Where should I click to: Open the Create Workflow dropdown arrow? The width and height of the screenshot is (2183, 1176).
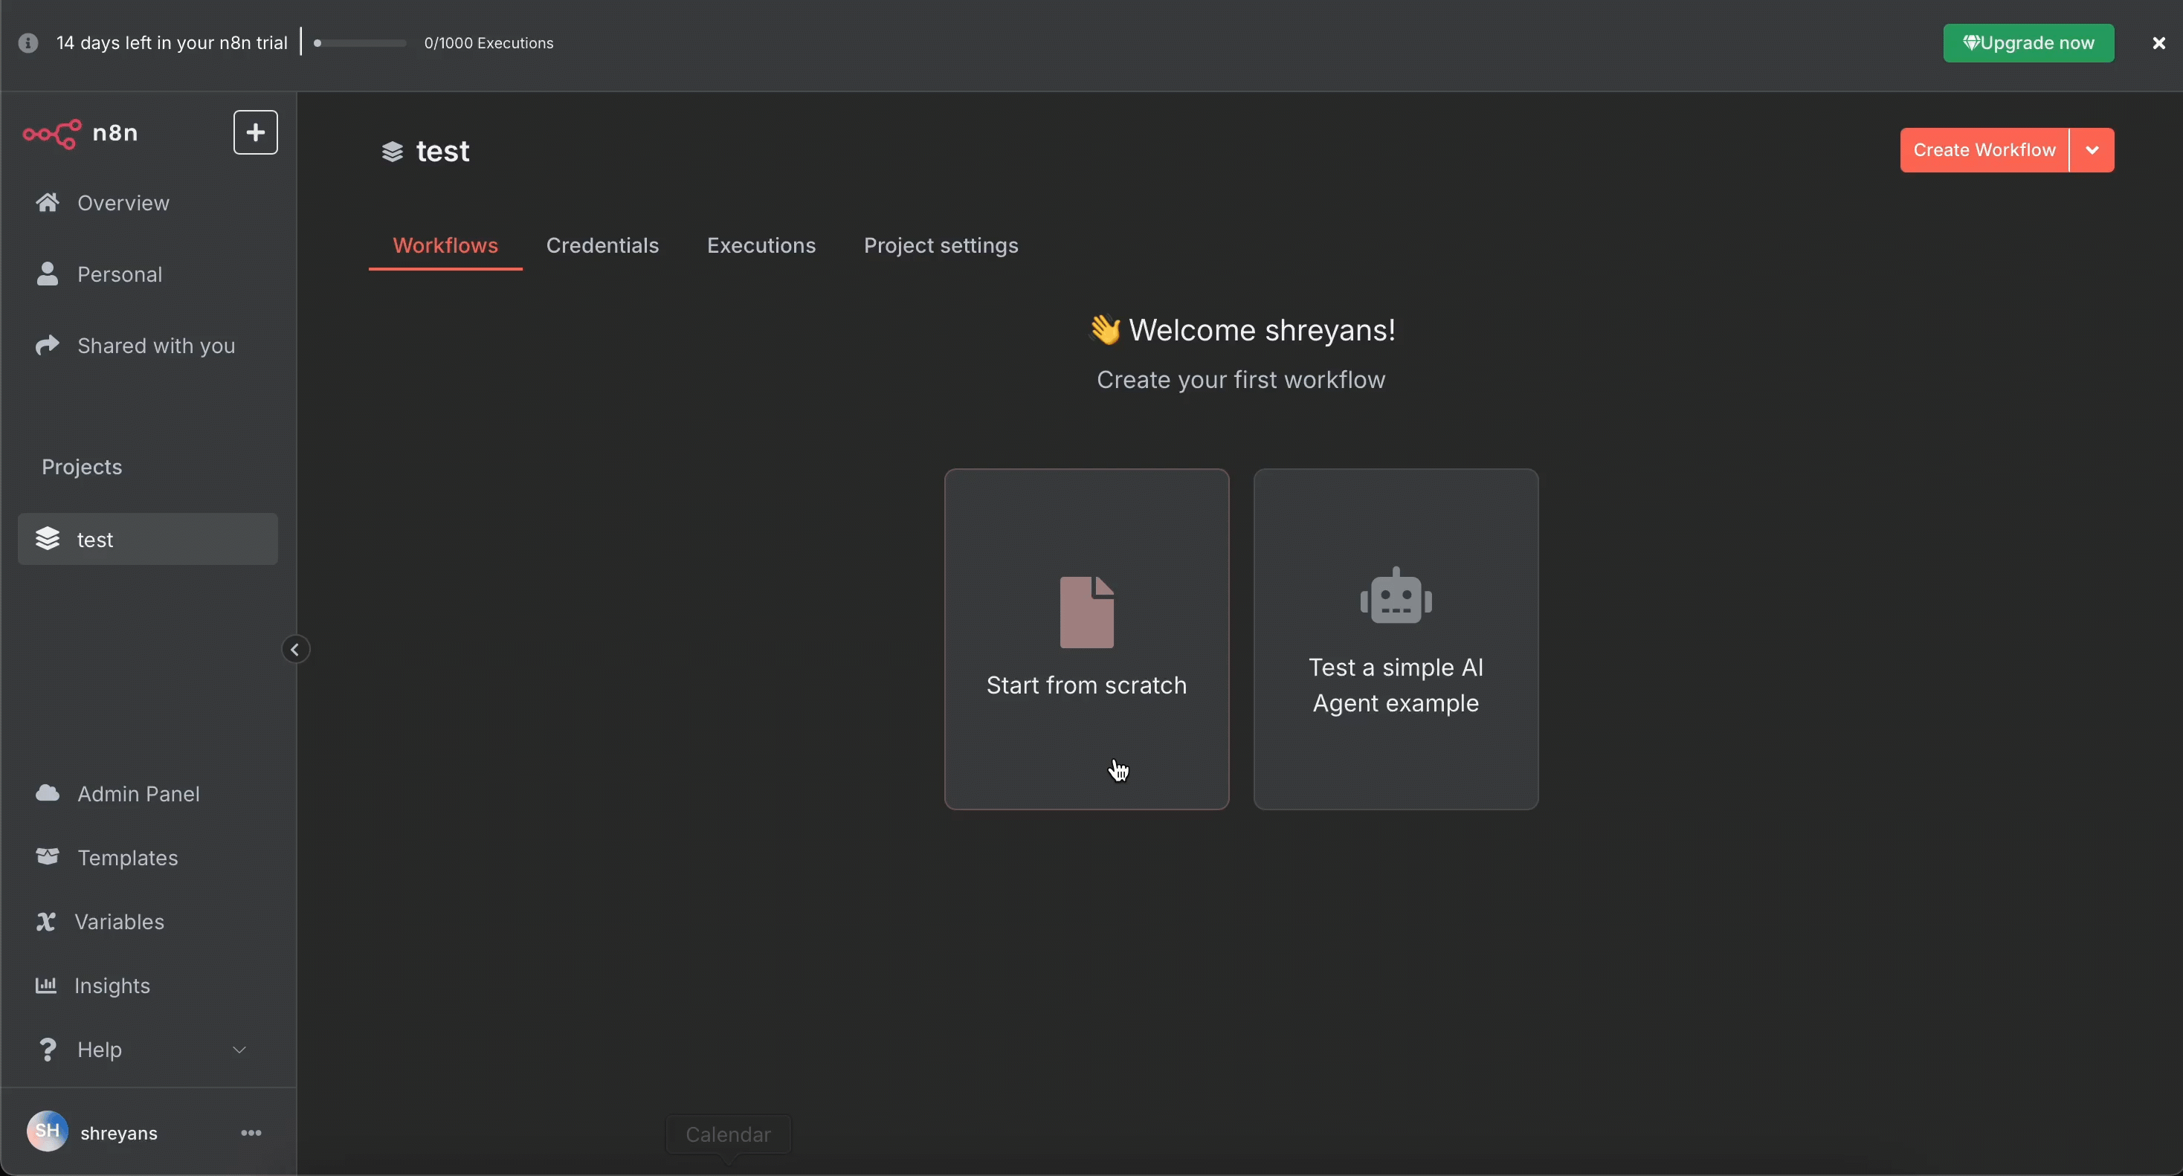click(2092, 150)
